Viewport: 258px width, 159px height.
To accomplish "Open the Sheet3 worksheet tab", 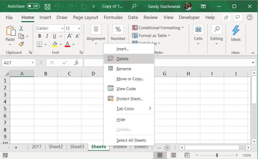I will 77,147.
